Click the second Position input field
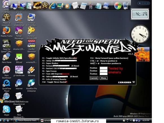The image size is (164, 123). [x=103, y=71]
